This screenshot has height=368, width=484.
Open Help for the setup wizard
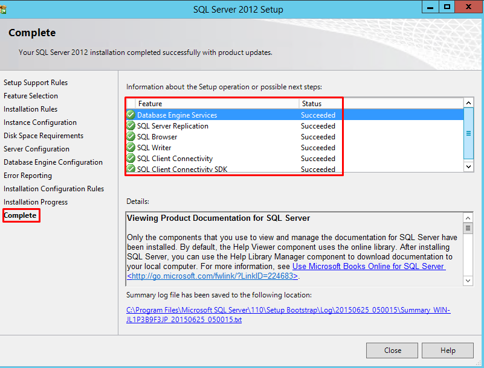448,351
